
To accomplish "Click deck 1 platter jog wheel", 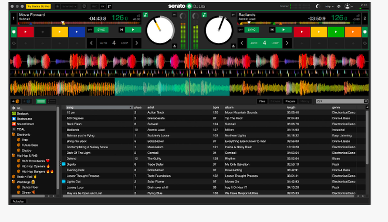I will coord(160,31).
